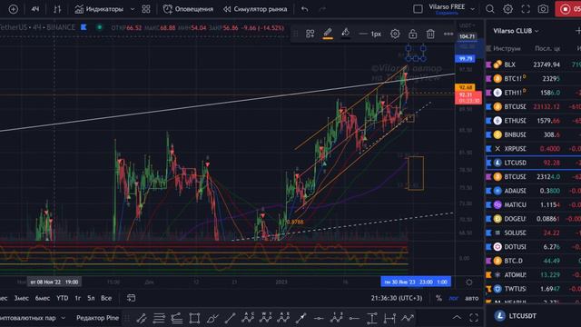This screenshot has width=581, height=327.
Task: Undo the last chart action
Action: 305,9
